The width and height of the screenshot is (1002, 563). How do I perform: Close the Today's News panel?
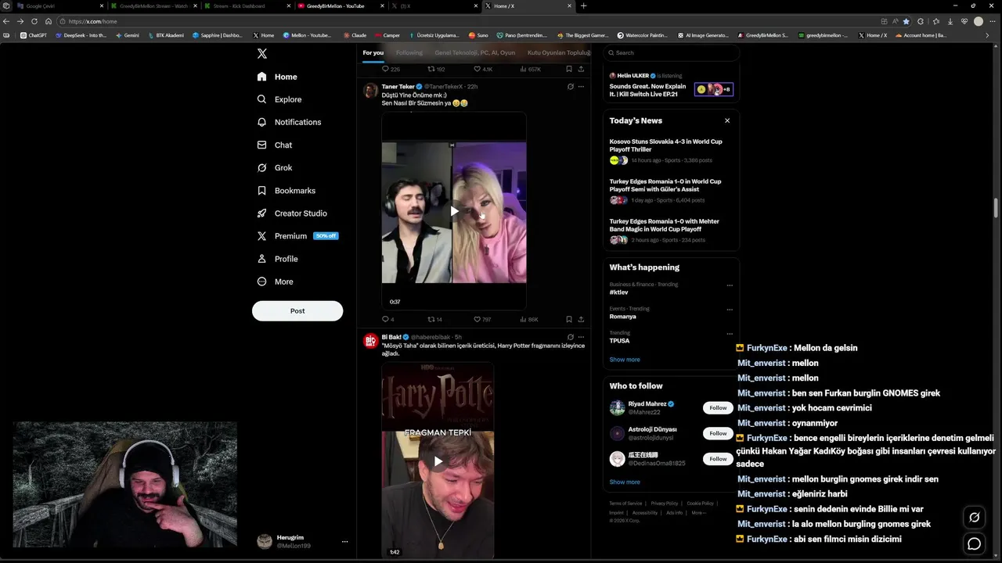point(727,120)
